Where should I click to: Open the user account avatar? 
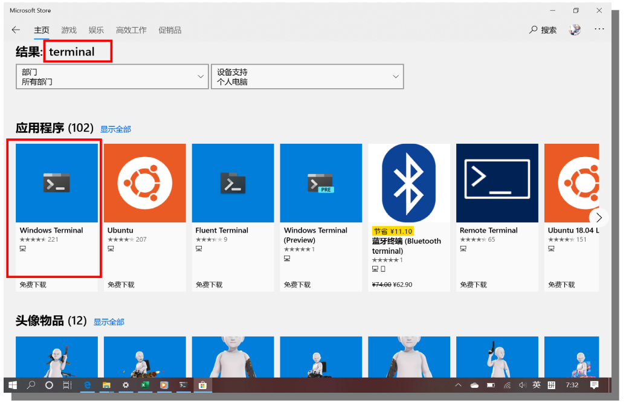tap(575, 30)
